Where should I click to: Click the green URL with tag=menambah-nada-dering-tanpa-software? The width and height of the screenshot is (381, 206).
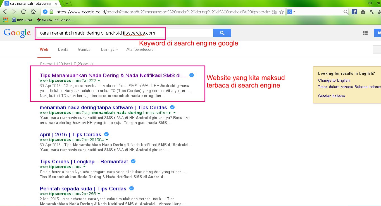[106, 113]
